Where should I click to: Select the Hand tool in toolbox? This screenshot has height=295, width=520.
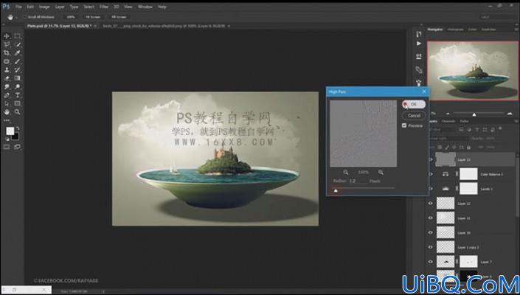(x=7, y=112)
